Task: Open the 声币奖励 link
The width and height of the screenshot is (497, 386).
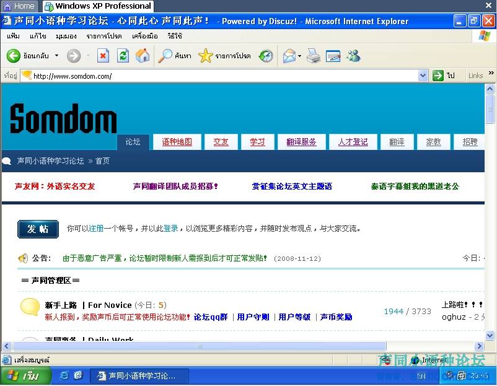Action: click(336, 317)
